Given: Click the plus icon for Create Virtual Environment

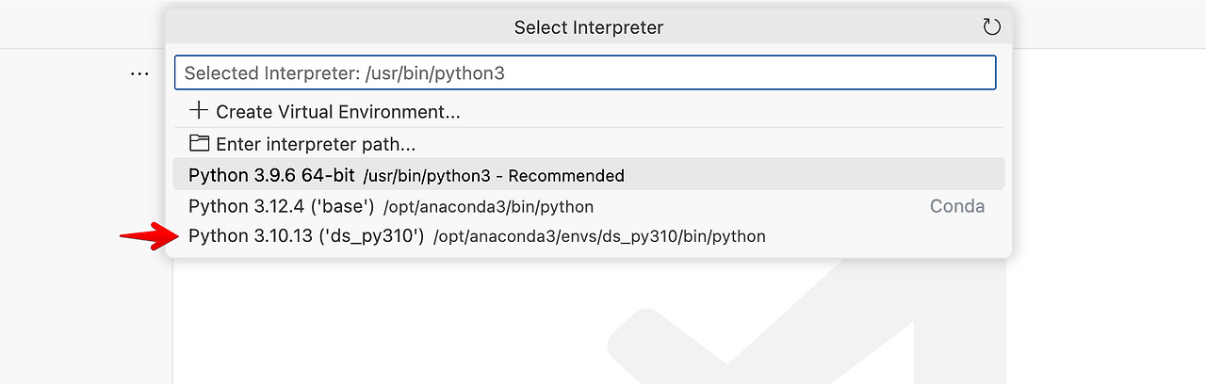Looking at the screenshot, I should coord(198,110).
